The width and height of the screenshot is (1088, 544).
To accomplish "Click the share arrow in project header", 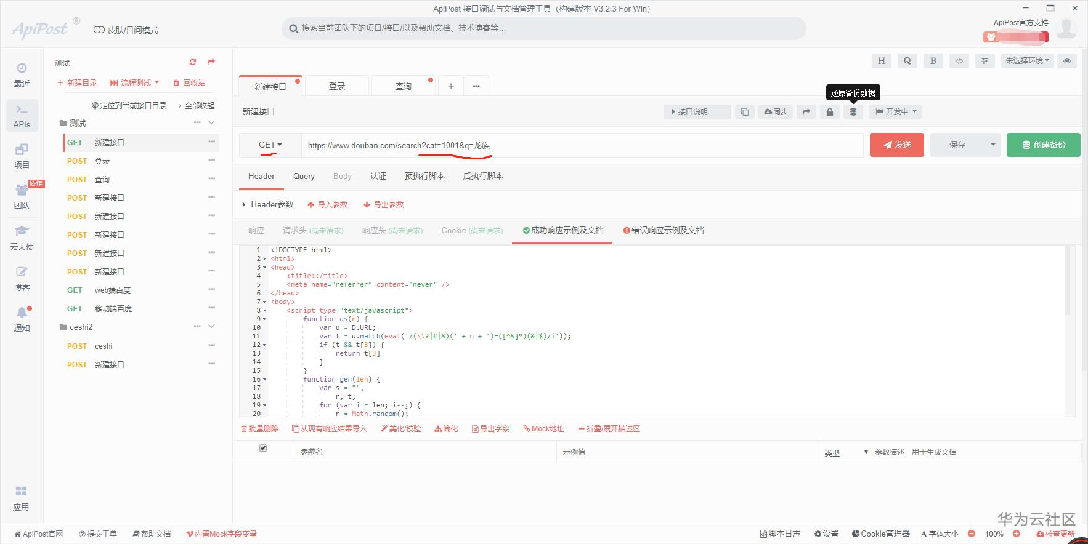I will (x=211, y=62).
